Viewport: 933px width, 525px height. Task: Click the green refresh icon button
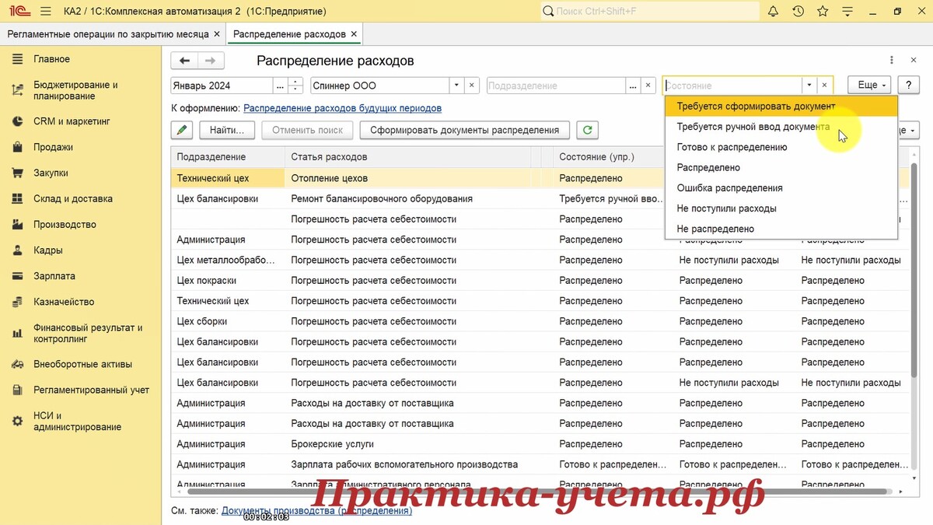[x=588, y=131]
